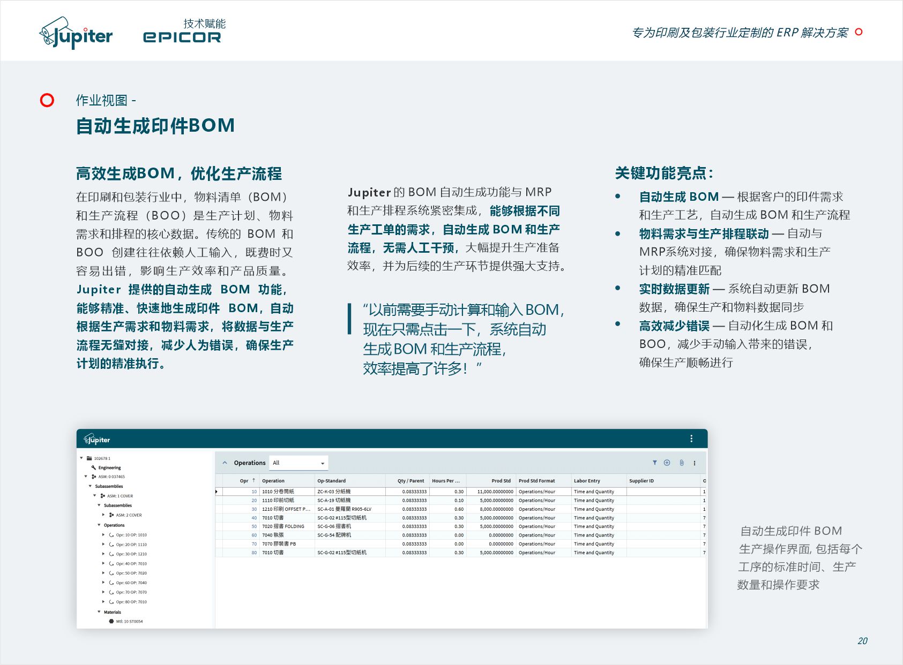Open operation number 40 link
Image resolution: width=903 pixels, height=665 pixels.
(x=255, y=518)
